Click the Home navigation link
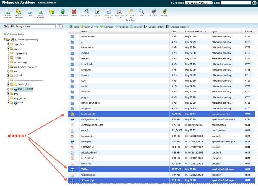The height and width of the screenshot is (188, 258). 74,27
